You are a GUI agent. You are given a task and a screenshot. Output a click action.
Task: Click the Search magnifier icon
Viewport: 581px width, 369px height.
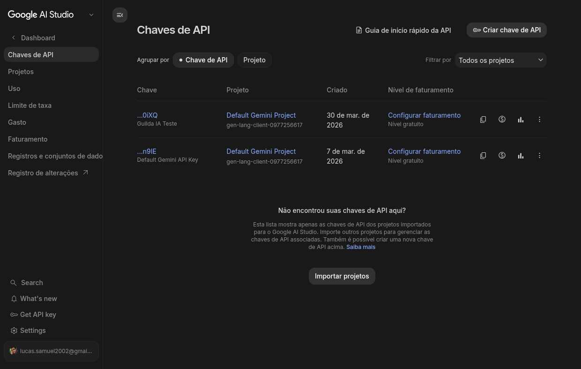click(x=14, y=283)
